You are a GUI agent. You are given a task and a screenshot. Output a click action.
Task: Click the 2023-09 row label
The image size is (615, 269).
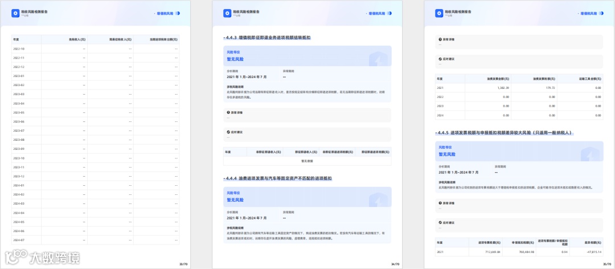pos(19,149)
